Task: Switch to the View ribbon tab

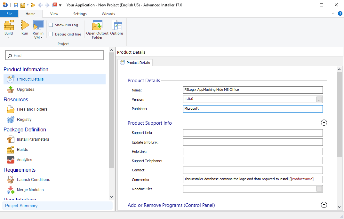Action: coord(54,14)
